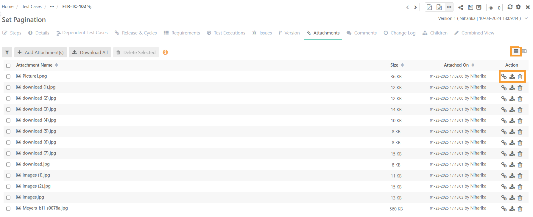Image resolution: width=533 pixels, height=217 pixels.
Task: Check the Meyers_b11_s0078a.jpg checkbox
Action: (8, 208)
